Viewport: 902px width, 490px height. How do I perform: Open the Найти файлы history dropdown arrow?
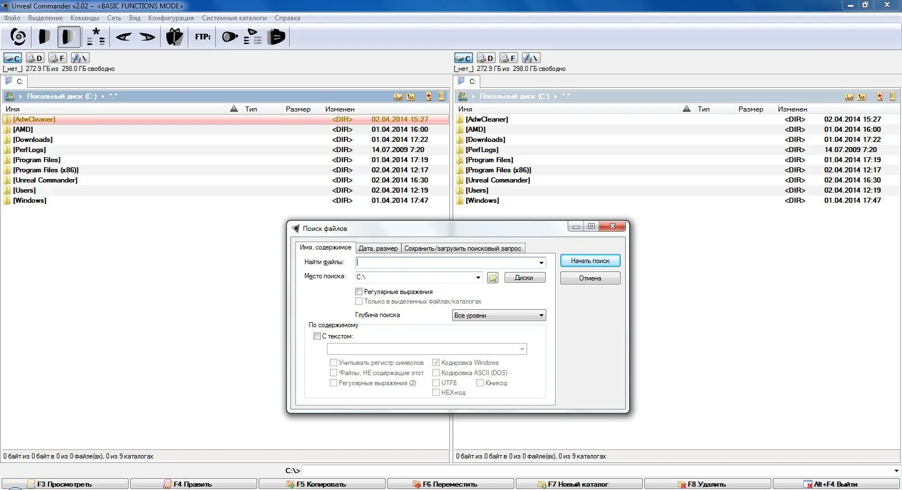pos(541,263)
